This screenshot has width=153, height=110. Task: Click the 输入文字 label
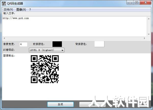(9, 13)
